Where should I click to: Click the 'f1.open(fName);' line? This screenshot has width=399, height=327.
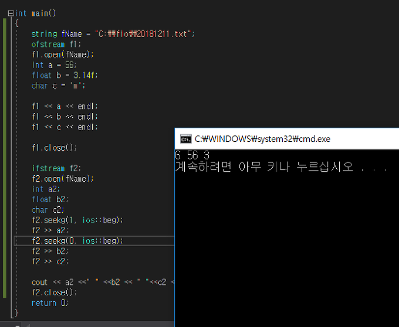coord(63,54)
